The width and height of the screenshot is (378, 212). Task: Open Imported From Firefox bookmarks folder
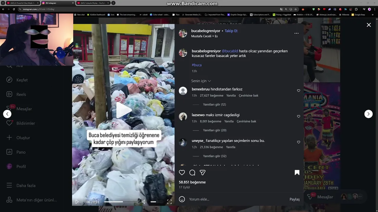(215, 15)
